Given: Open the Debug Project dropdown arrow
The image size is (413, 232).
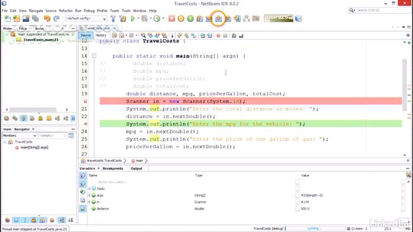Looking at the screenshot, I should pos(150,18).
